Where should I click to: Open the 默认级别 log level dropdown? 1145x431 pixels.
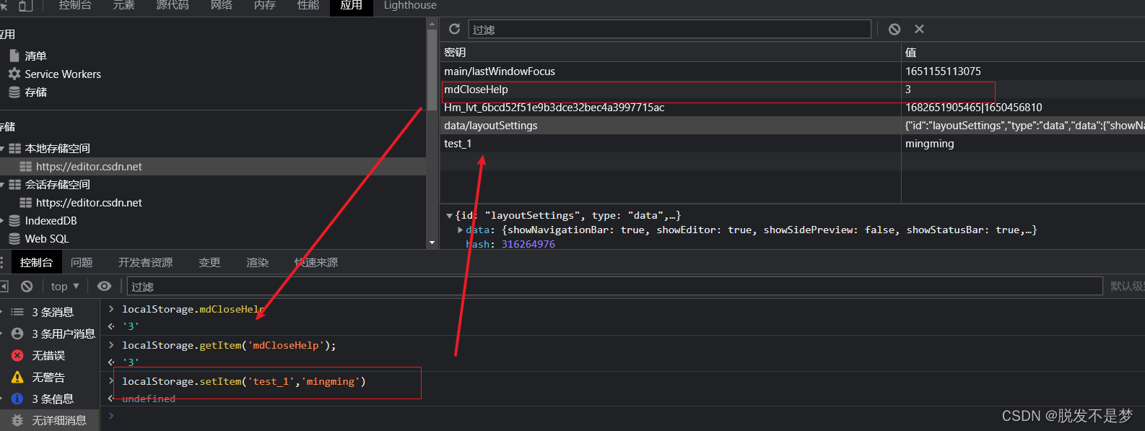1126,286
